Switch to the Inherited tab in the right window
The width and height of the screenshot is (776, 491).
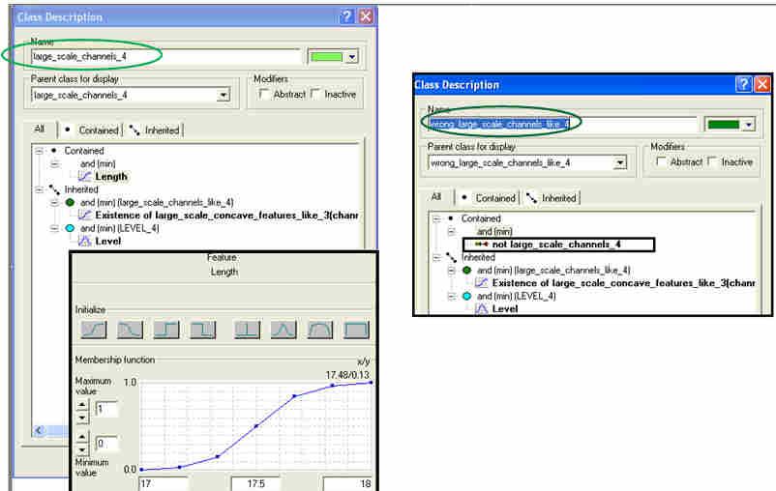[x=552, y=198]
